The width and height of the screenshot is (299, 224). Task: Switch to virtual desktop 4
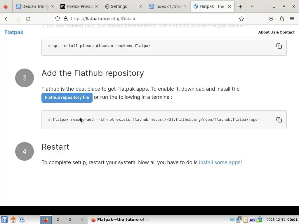(82, 220)
